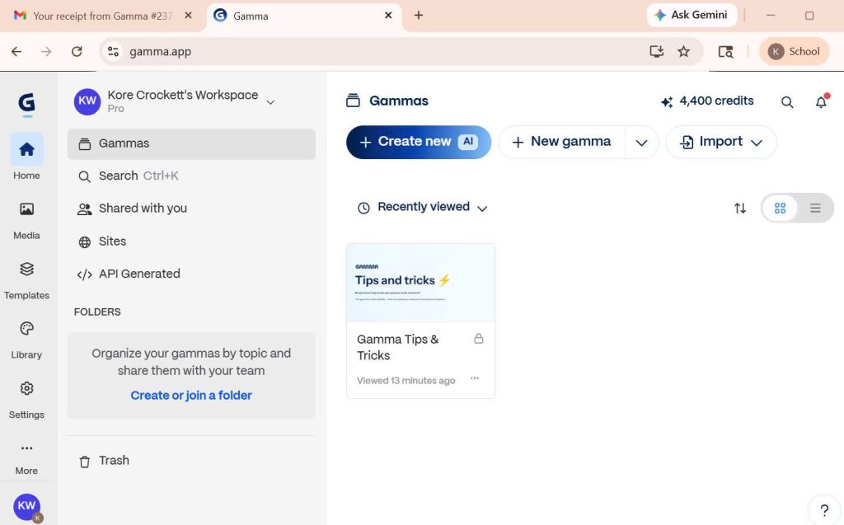Click the search tabs icon in the toolbar

point(725,52)
